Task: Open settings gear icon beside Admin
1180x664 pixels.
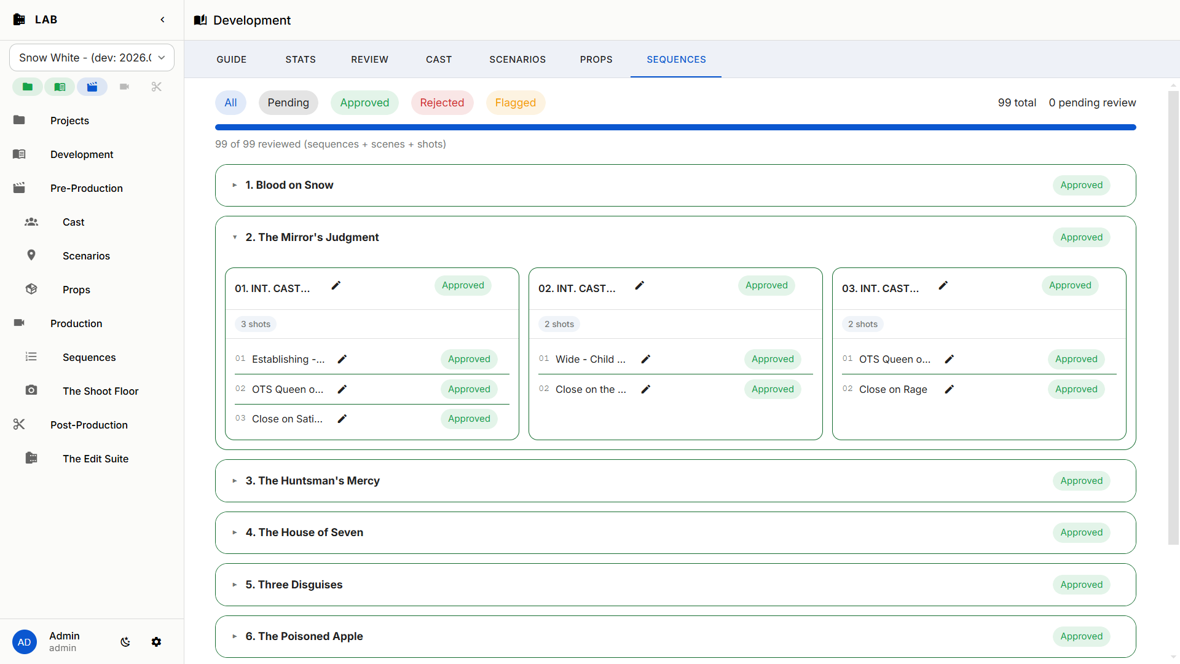Action: click(x=156, y=642)
